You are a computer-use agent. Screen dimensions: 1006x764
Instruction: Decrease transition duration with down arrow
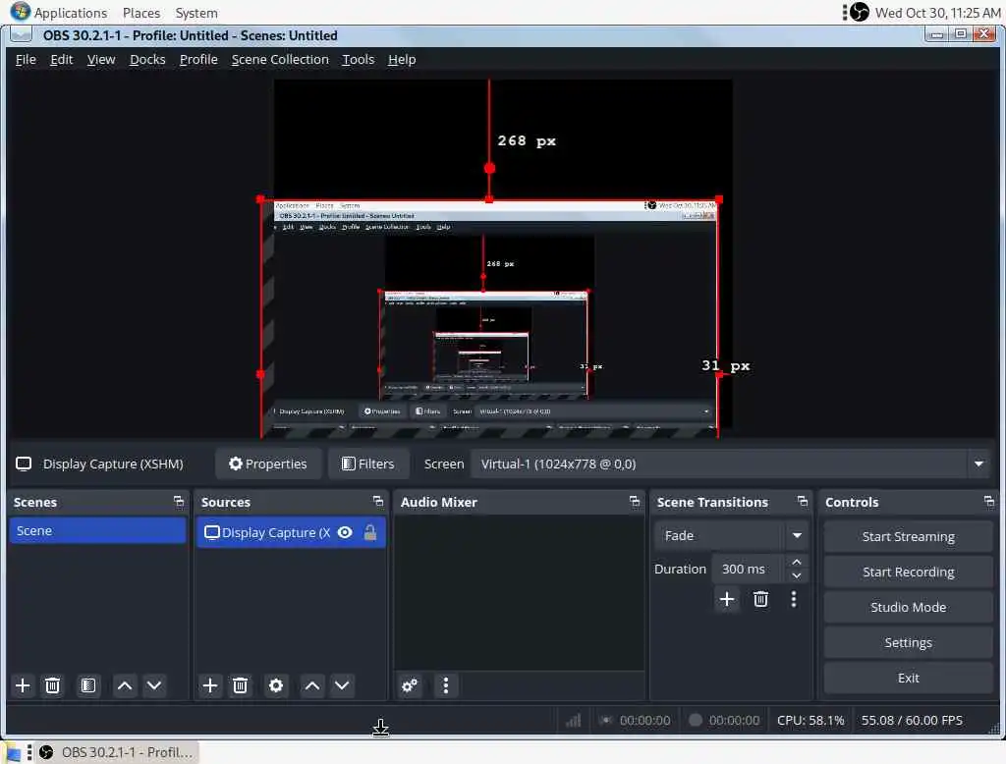click(x=797, y=575)
